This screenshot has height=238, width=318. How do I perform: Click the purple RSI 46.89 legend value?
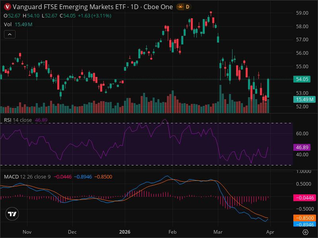tap(41, 120)
